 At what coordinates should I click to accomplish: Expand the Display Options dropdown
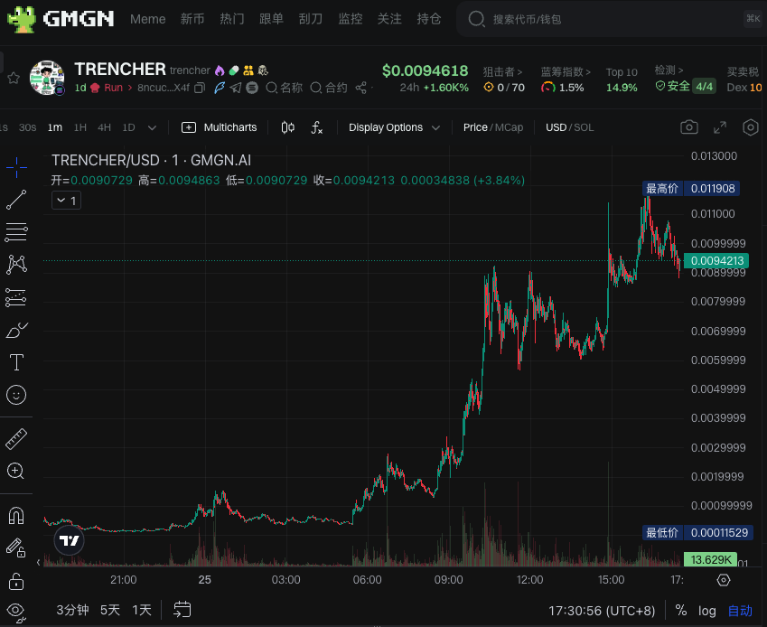(x=394, y=127)
